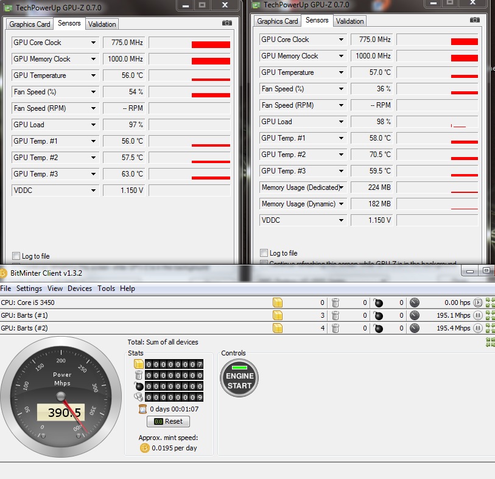
Task: Switch to Validation tab in left GPU-Z
Action: [x=102, y=24]
